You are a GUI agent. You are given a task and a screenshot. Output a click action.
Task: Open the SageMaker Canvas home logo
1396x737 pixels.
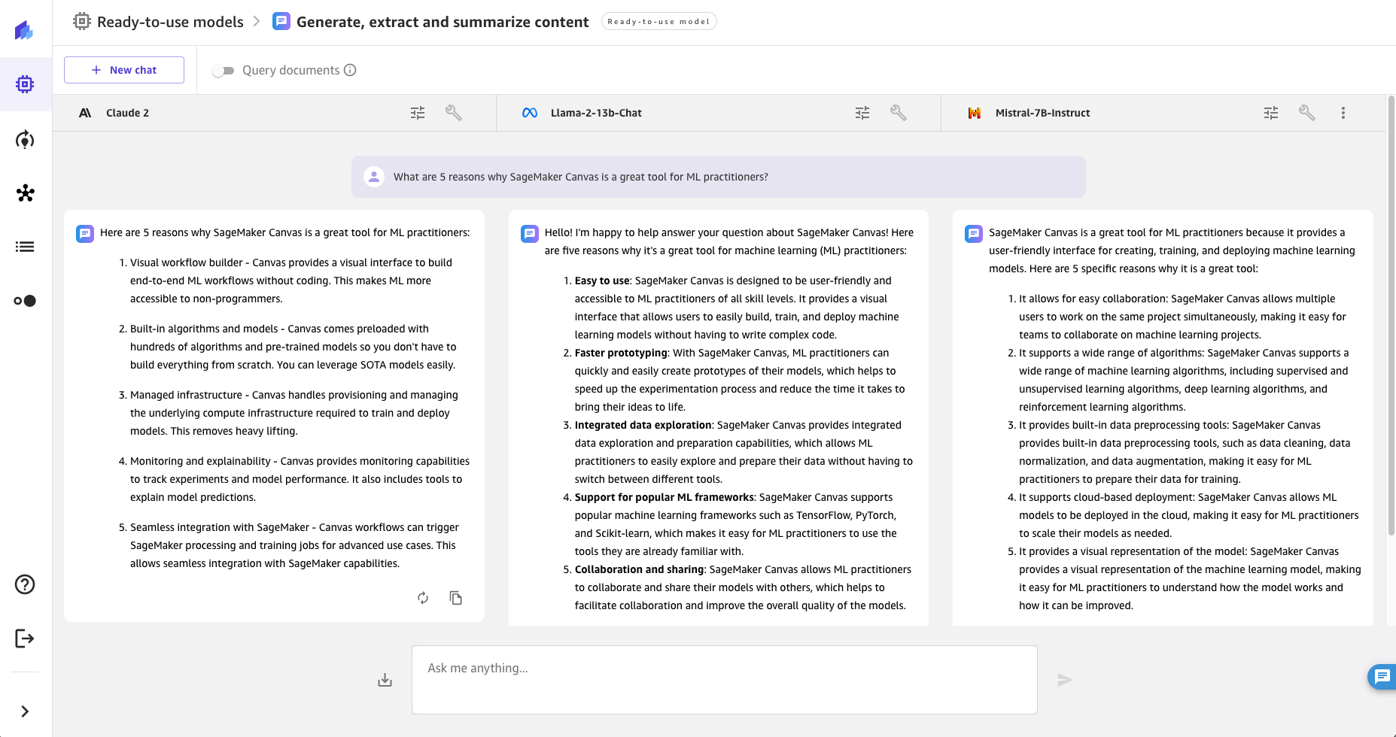coord(24,30)
